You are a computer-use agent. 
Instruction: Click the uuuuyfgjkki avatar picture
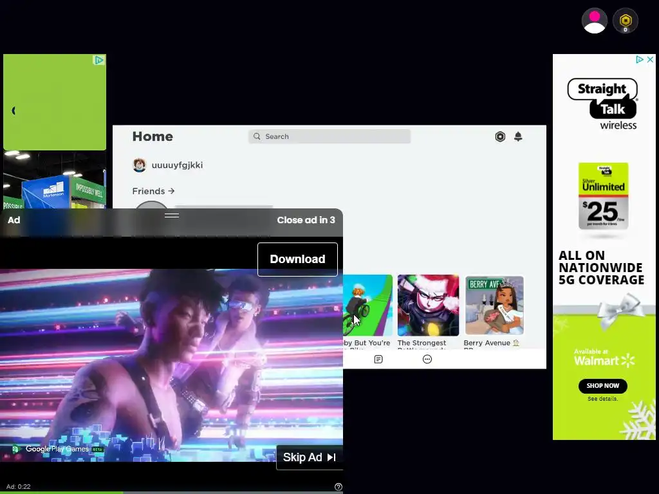[139, 165]
